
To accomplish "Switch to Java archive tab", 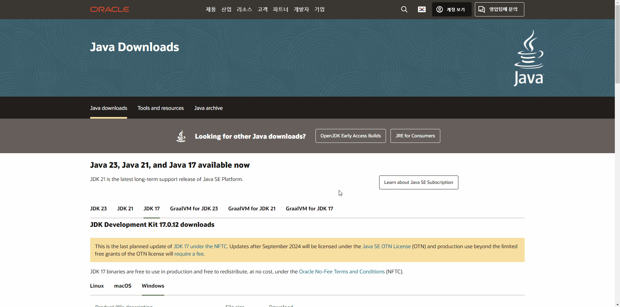I will point(208,108).
